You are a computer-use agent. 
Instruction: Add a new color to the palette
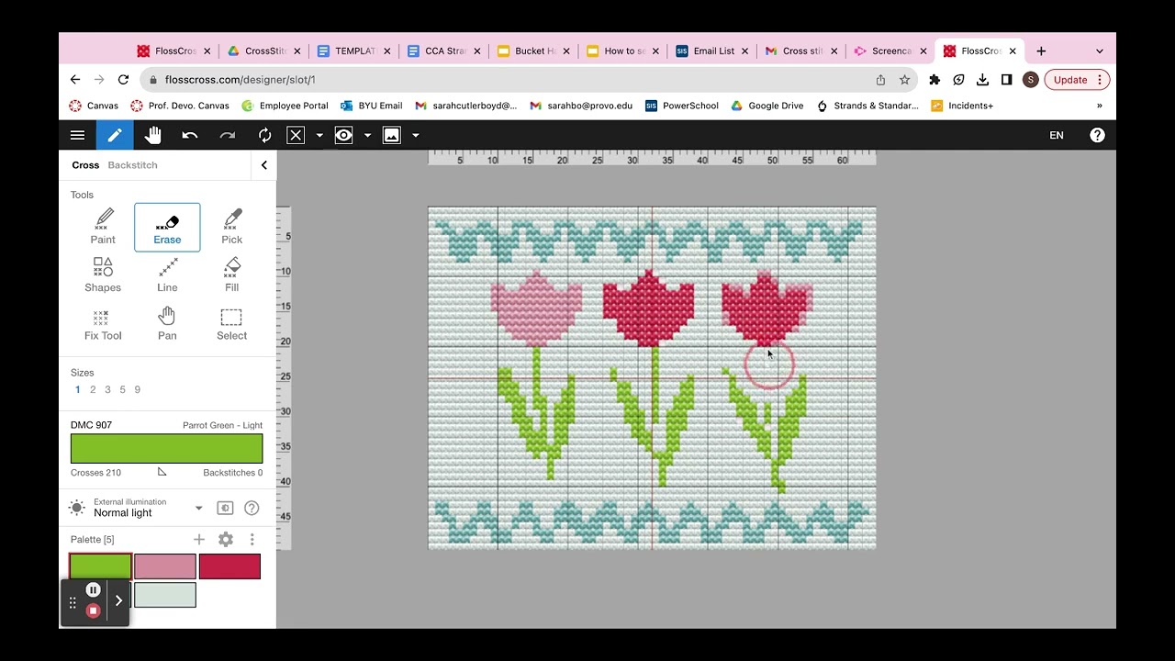(199, 539)
